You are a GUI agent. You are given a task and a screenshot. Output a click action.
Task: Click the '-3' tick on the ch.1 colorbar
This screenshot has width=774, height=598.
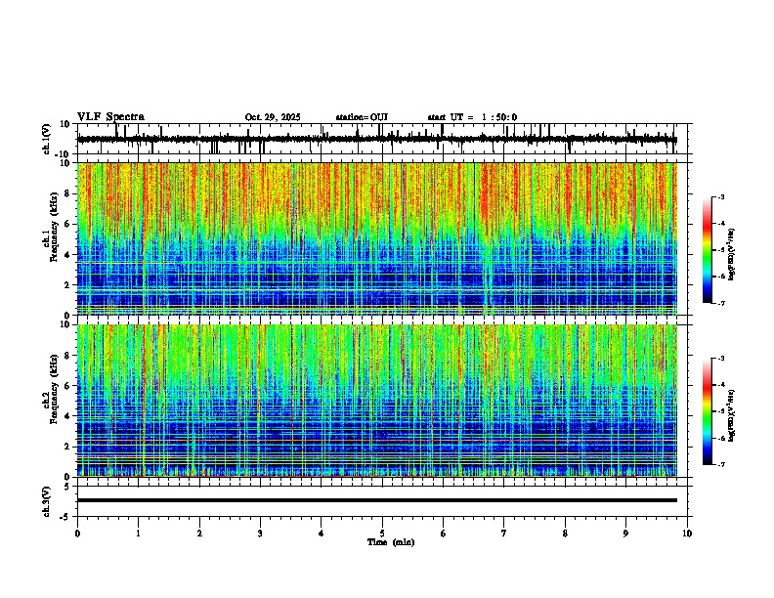(721, 197)
